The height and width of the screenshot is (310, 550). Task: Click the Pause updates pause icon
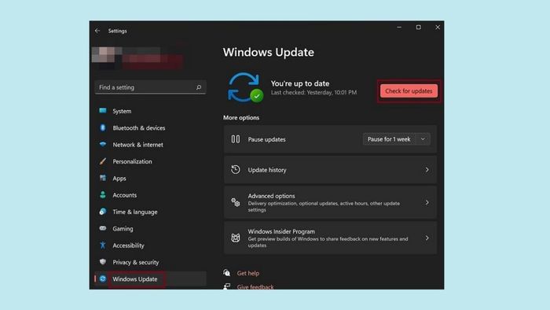(x=236, y=139)
